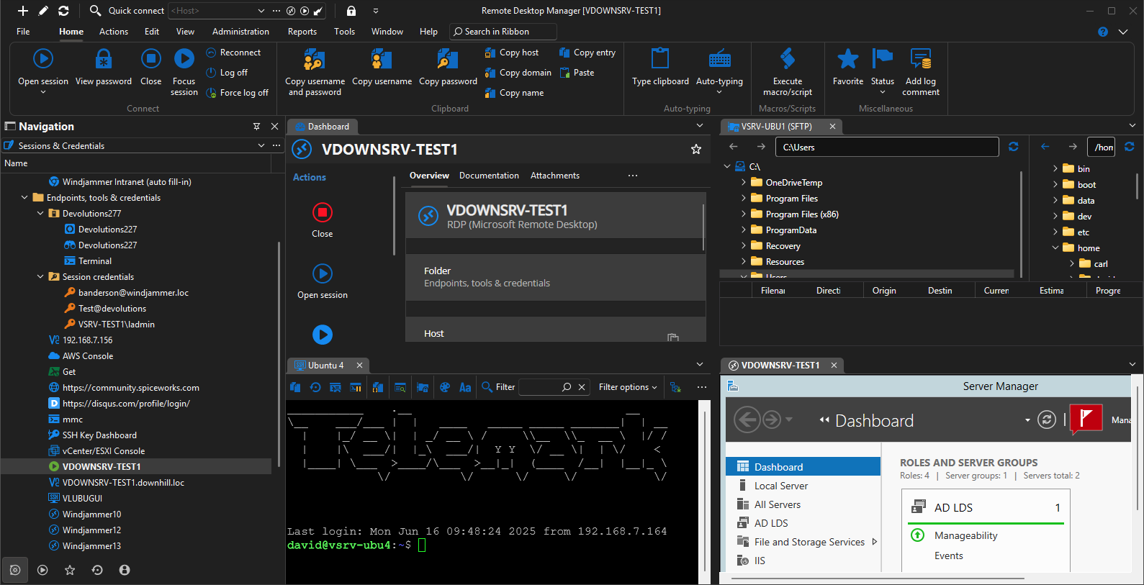
Task: Click Force log off button
Action: point(237,93)
